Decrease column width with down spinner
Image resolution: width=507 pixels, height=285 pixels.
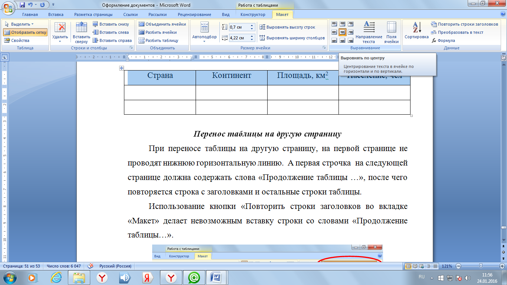point(252,40)
